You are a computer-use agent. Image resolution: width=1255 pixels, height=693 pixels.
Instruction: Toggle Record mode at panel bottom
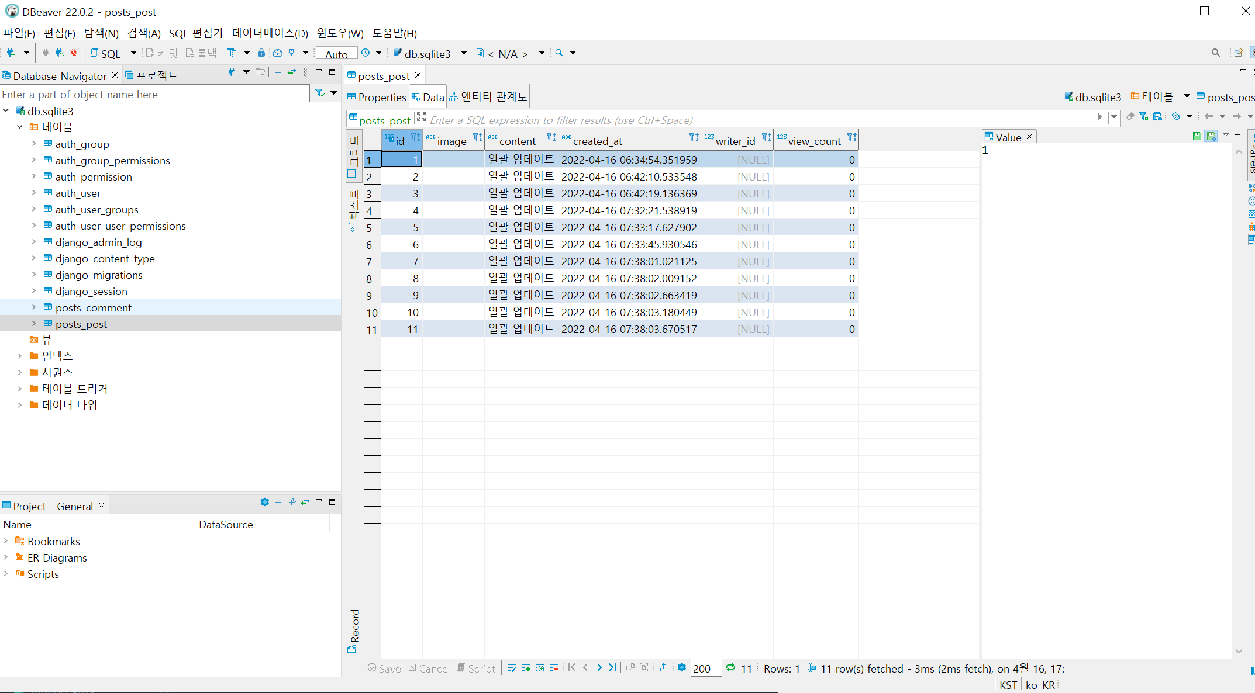pos(354,631)
